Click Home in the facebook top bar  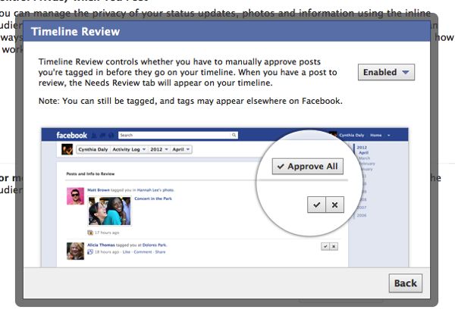coord(376,136)
